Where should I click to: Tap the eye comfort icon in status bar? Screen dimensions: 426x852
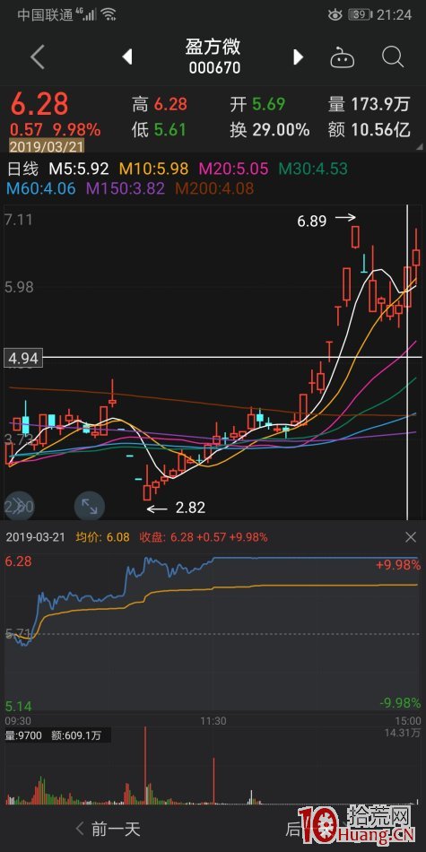pos(335,14)
